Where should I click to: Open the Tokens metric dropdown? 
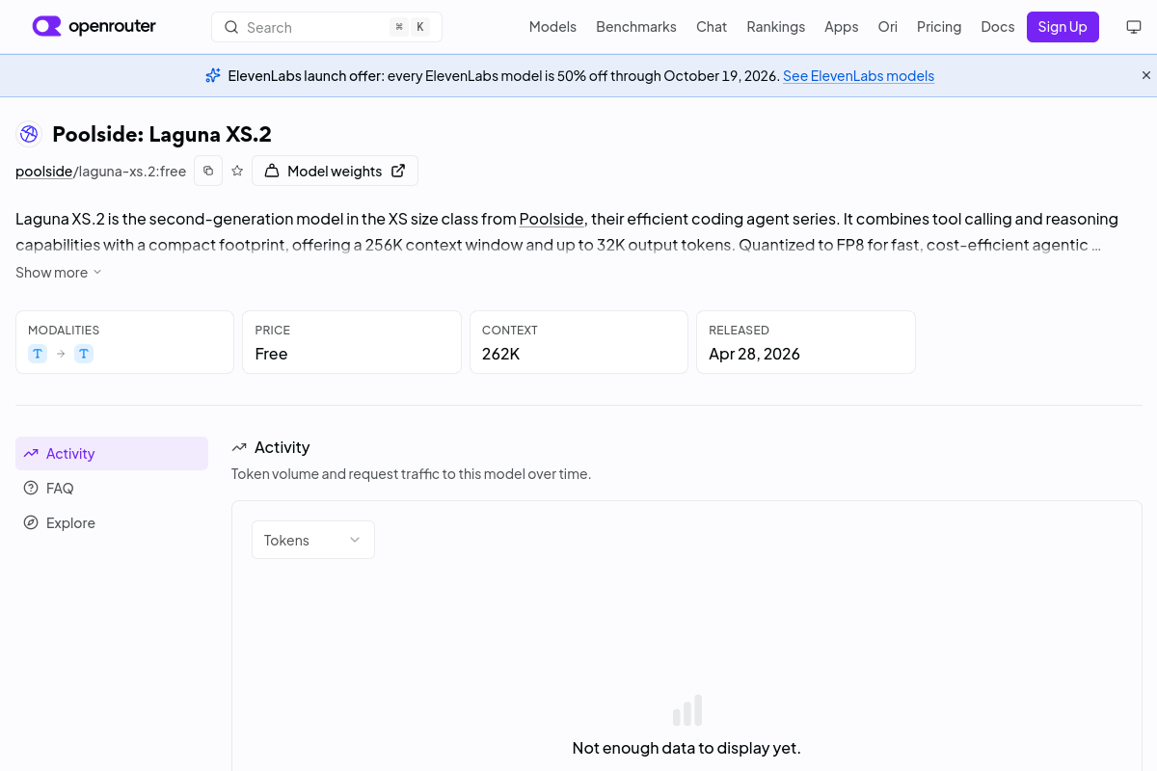313,540
